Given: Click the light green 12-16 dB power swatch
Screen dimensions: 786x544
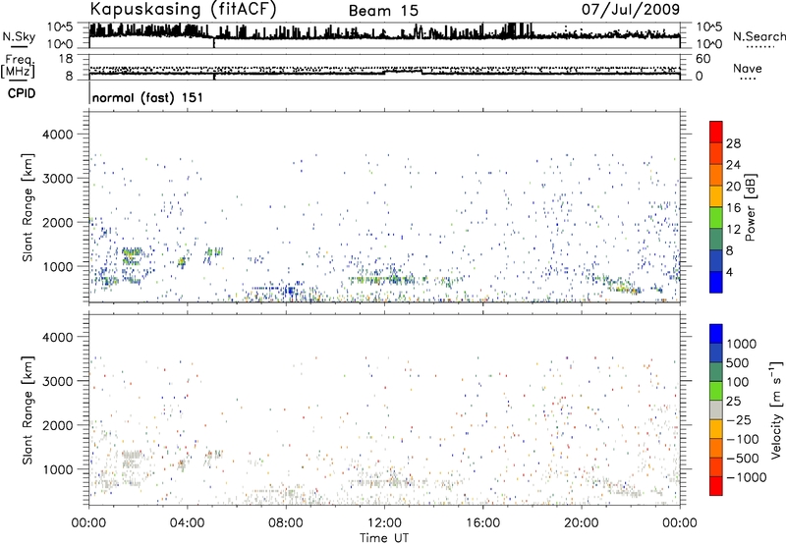Looking at the screenshot, I should 716,217.
